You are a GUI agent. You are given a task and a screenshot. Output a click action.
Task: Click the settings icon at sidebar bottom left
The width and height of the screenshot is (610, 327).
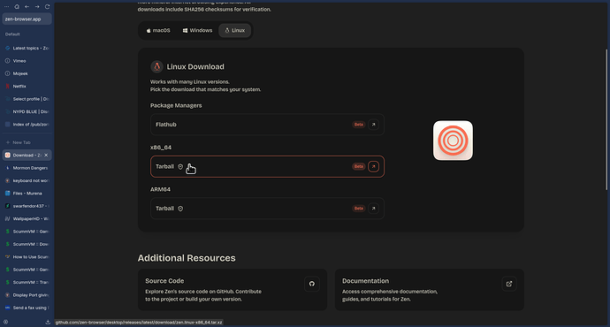pyautogui.click(x=6, y=322)
